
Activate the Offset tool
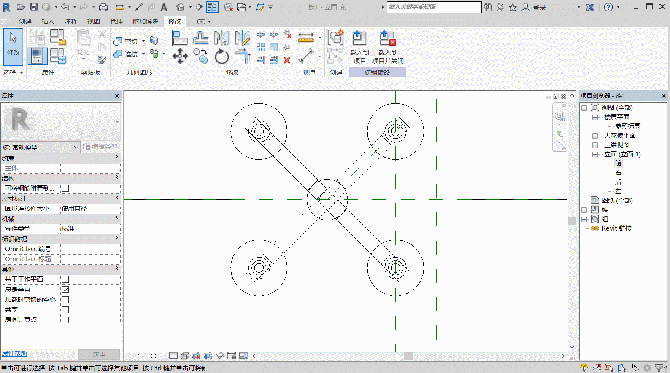(200, 38)
